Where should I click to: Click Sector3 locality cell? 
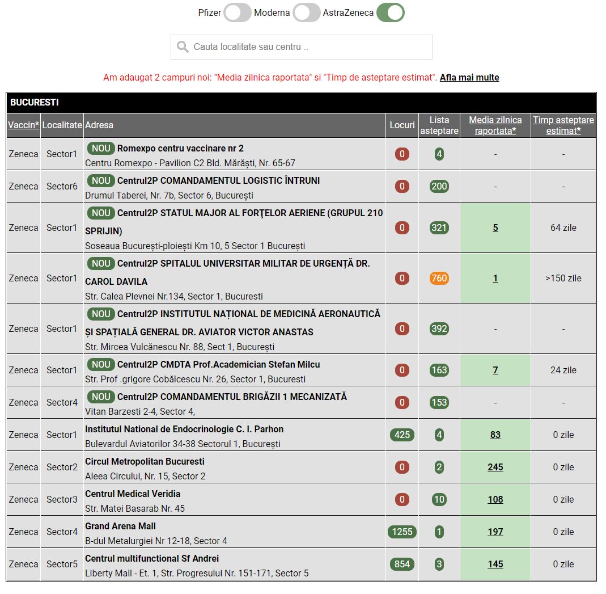pyautogui.click(x=62, y=500)
